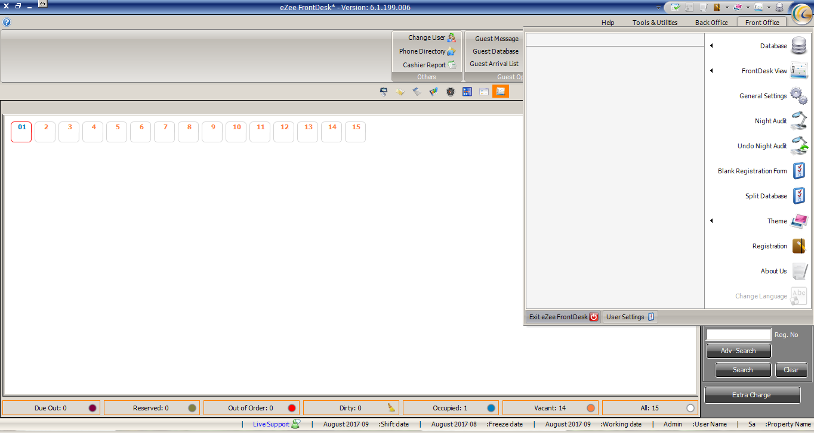Expand the FrontDesk View submenu arrow
The image size is (814, 433).
pyautogui.click(x=711, y=71)
